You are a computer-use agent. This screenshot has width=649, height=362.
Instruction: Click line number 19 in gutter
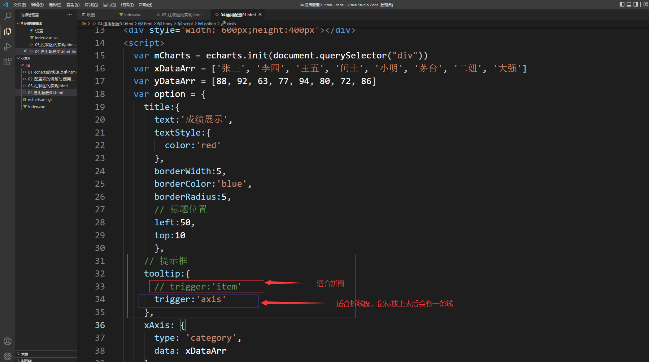coord(100,107)
